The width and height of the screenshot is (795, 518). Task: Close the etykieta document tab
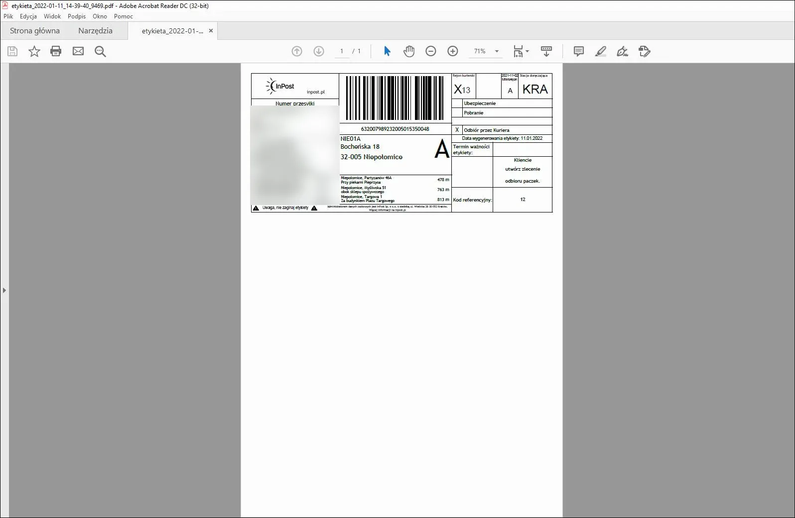point(211,31)
